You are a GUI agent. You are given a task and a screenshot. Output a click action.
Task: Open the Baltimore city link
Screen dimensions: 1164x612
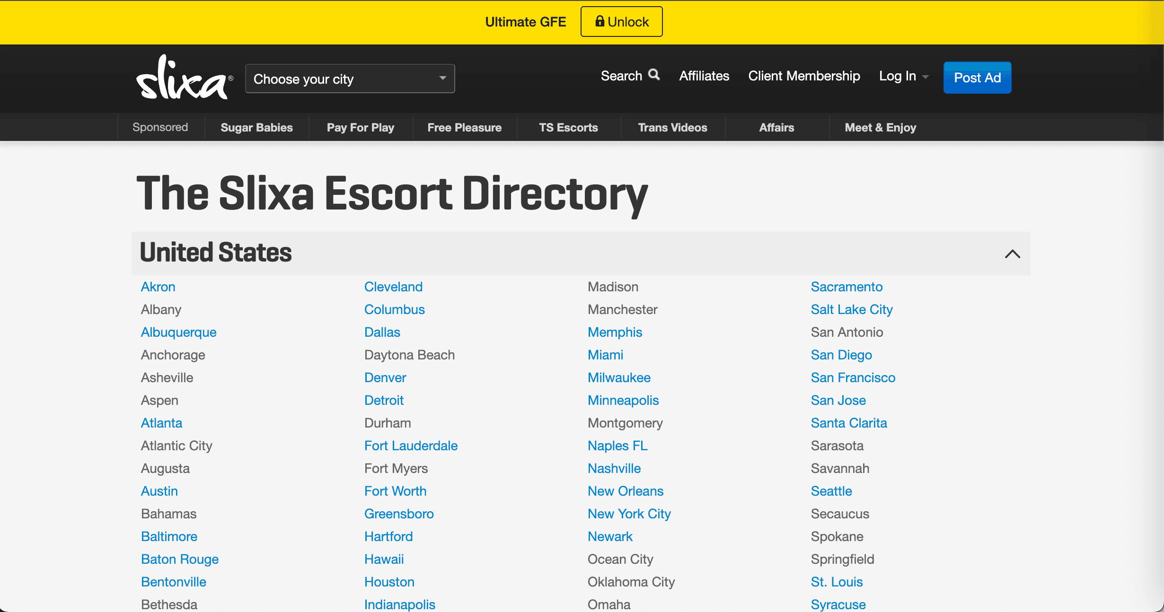pos(169,536)
